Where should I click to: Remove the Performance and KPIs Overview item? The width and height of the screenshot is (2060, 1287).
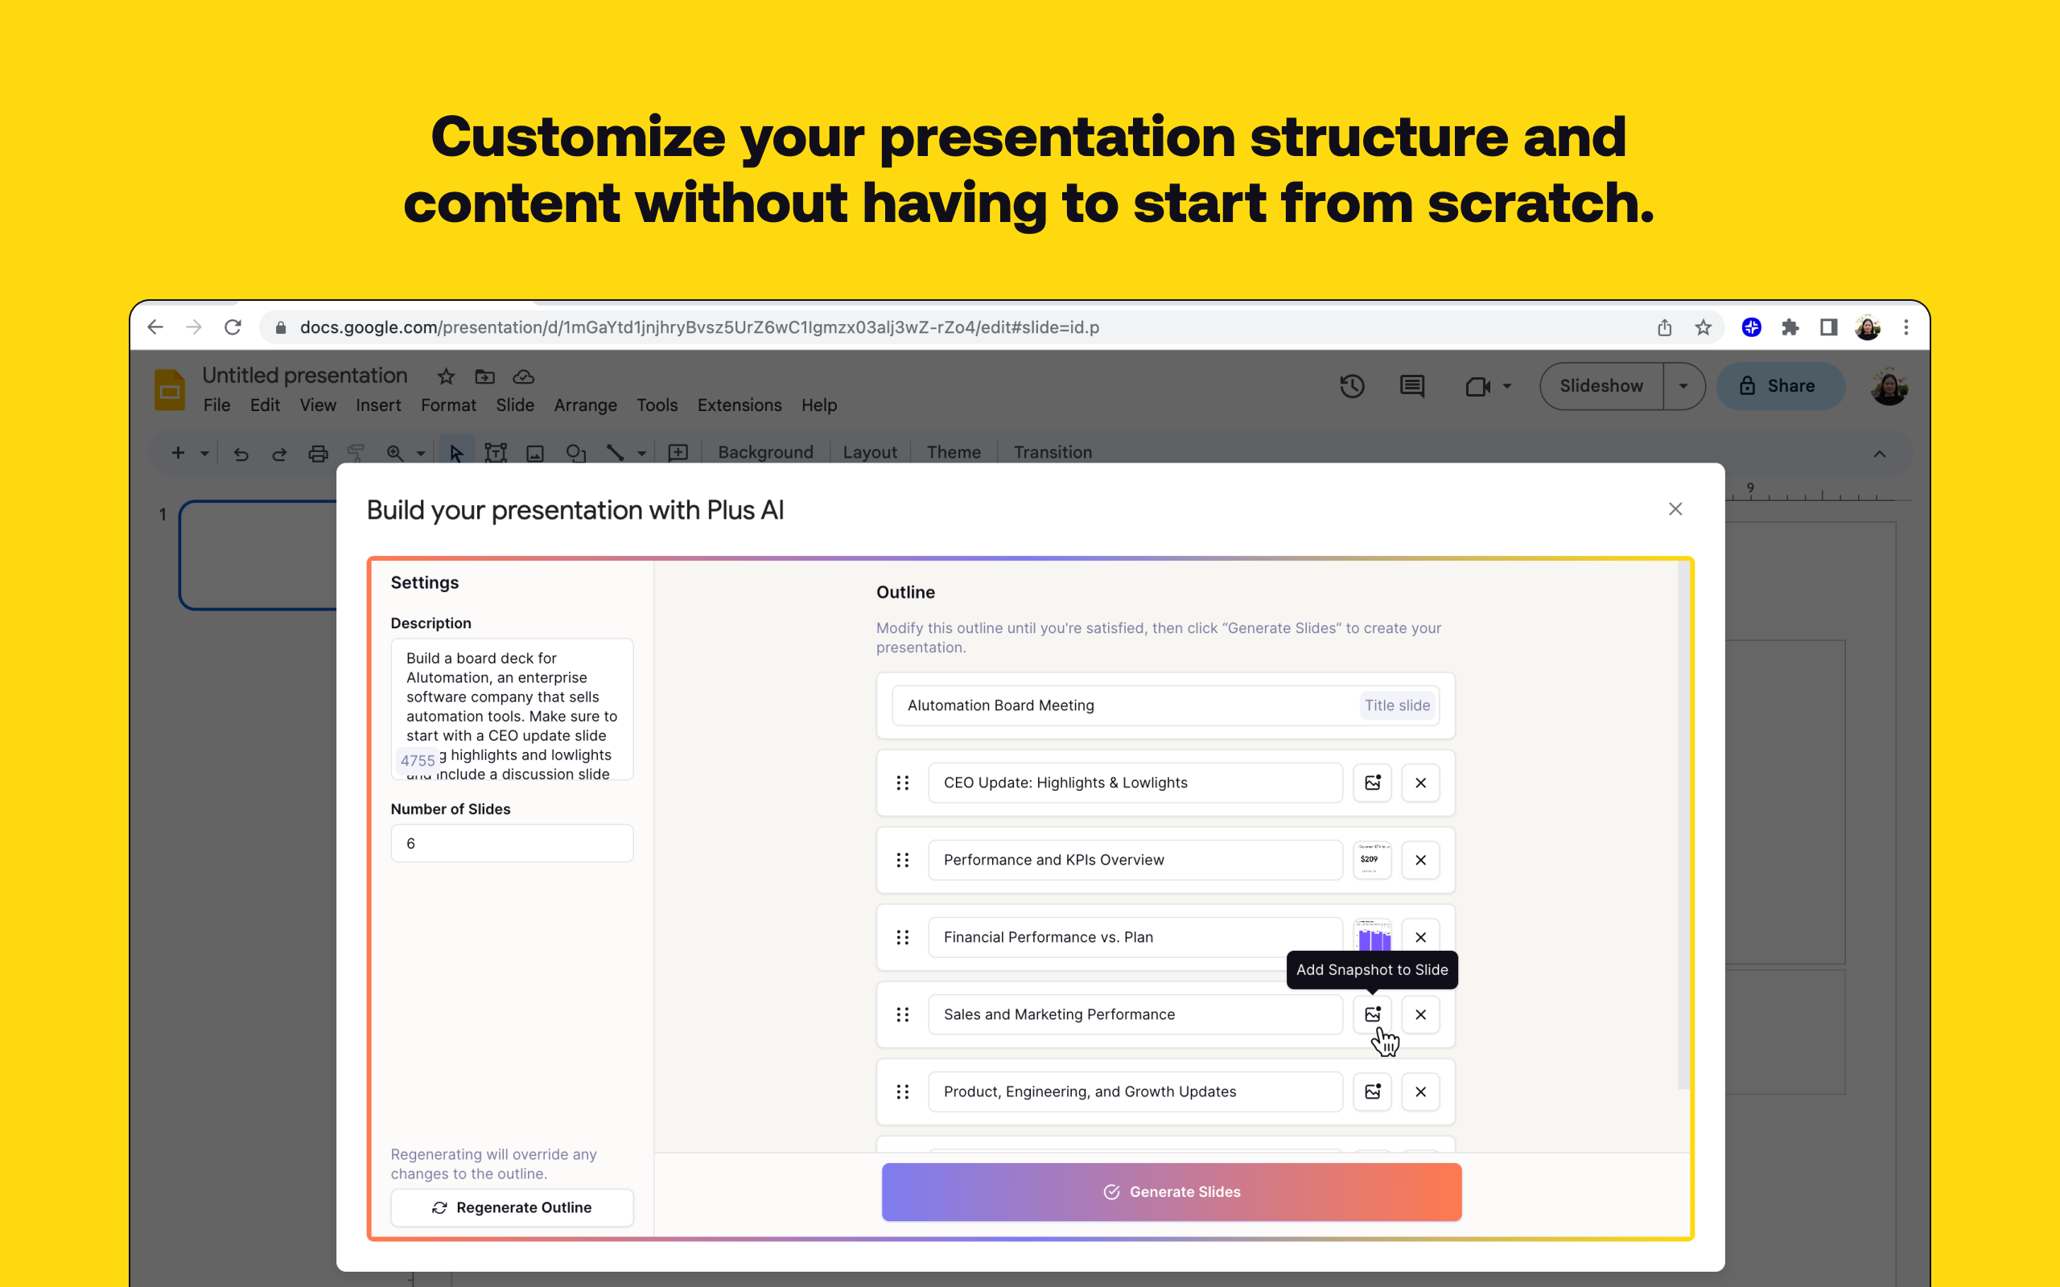pyautogui.click(x=1421, y=861)
